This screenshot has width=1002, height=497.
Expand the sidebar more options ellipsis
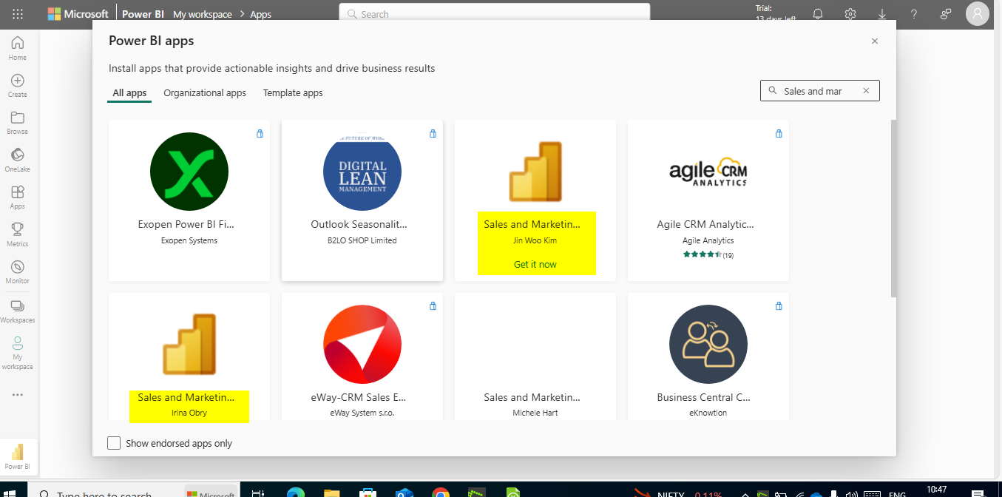(x=18, y=395)
